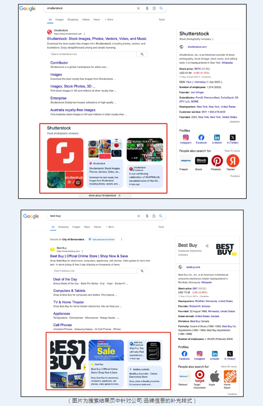Open Deal of the Day sitelink

click(65, 279)
